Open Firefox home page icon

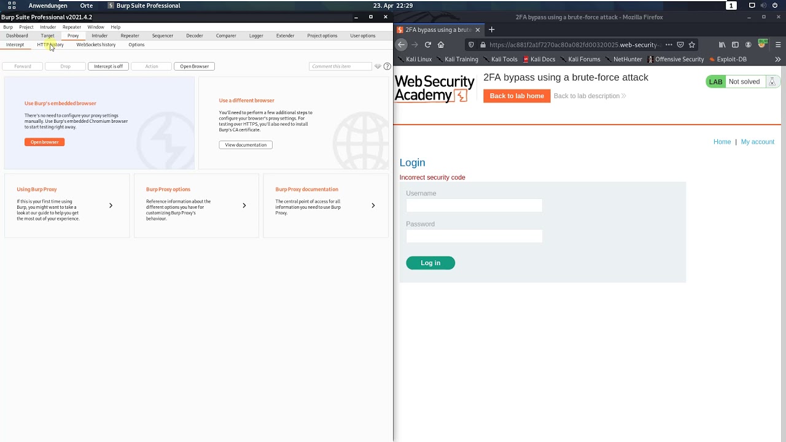click(x=441, y=44)
